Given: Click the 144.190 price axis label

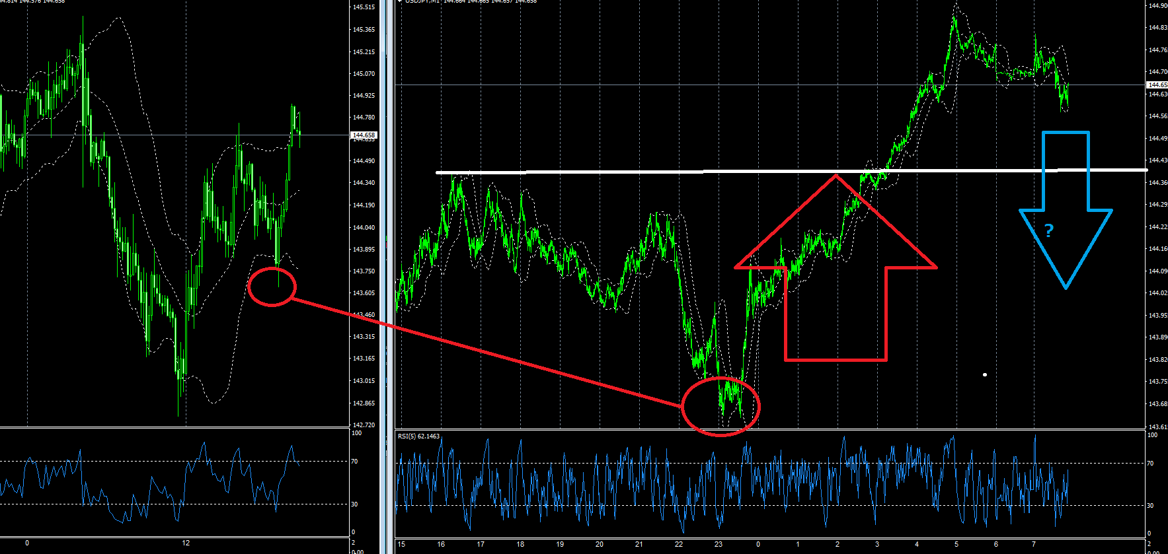Looking at the screenshot, I should [364, 205].
